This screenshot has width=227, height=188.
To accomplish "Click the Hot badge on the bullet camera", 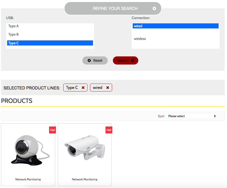I will pyautogui.click(x=109, y=130).
